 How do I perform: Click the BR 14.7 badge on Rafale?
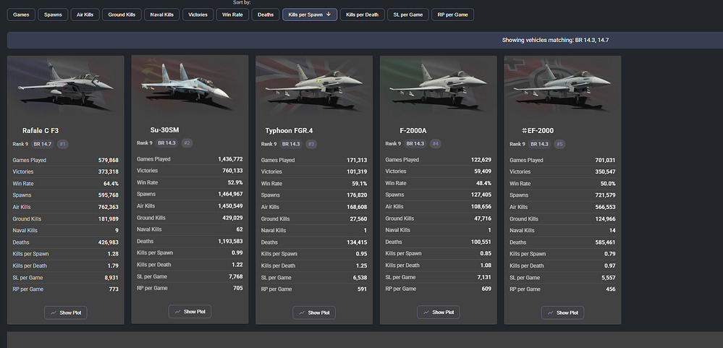coord(43,144)
